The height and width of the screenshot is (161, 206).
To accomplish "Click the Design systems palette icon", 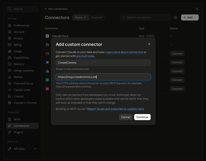I will [10, 71].
